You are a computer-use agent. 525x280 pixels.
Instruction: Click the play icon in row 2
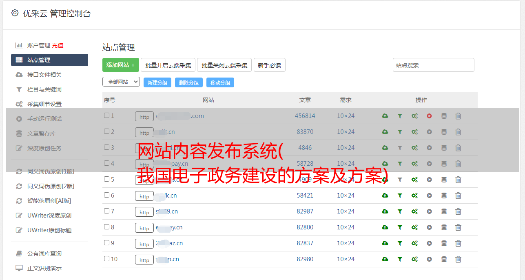(429, 132)
